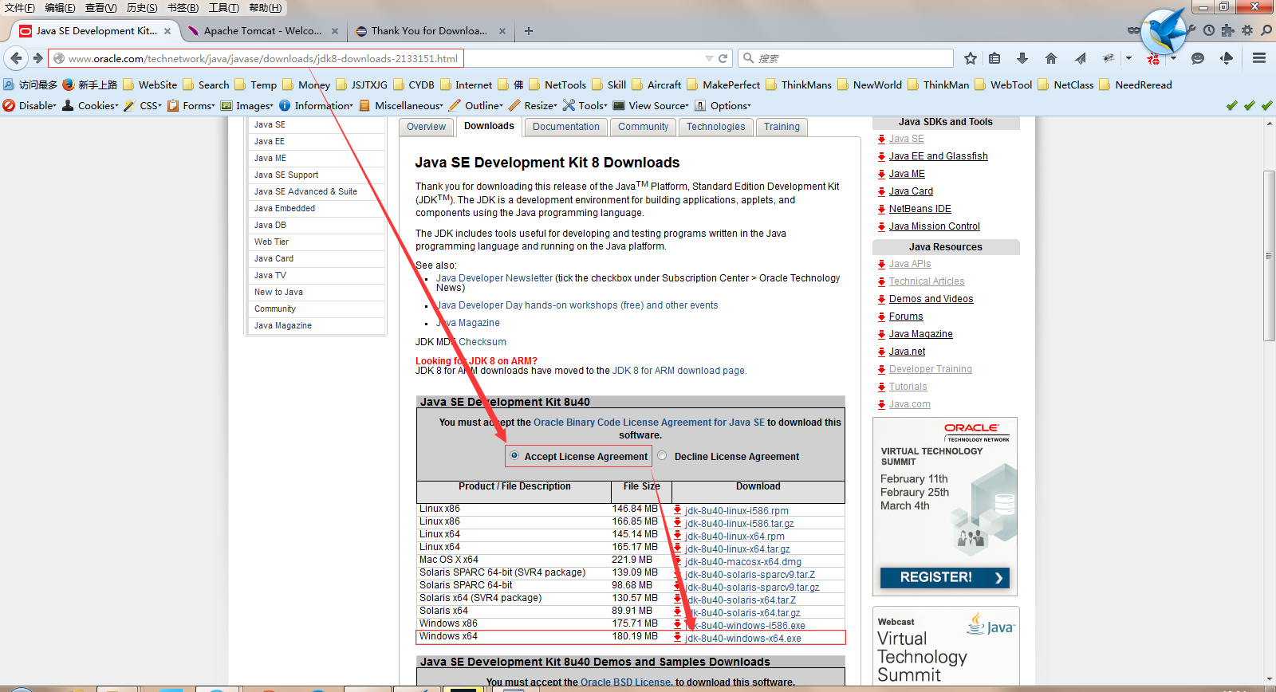Open the bookmarks list icon
The width and height of the screenshot is (1276, 692).
pyautogui.click(x=994, y=58)
